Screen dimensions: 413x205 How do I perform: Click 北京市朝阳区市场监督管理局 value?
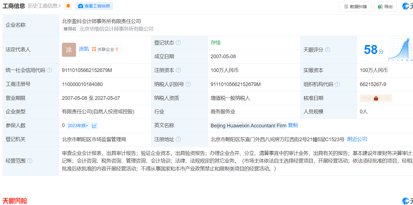click(x=94, y=139)
